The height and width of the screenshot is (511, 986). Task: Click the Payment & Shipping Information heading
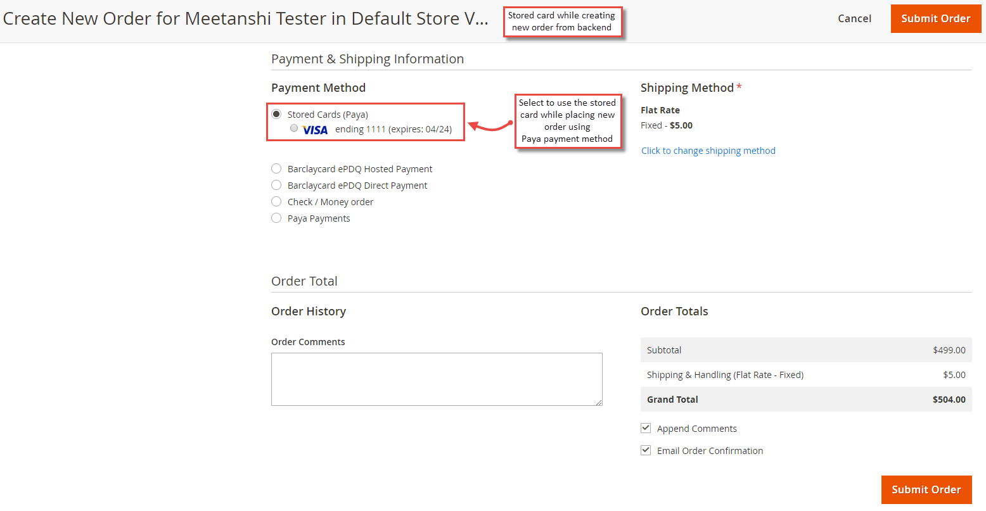click(368, 59)
